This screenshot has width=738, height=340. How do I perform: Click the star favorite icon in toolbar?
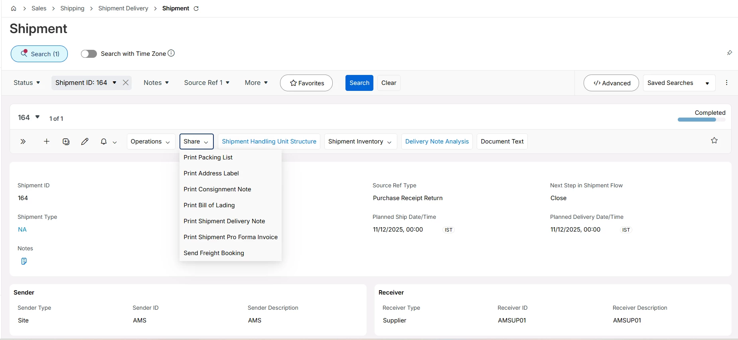point(714,140)
